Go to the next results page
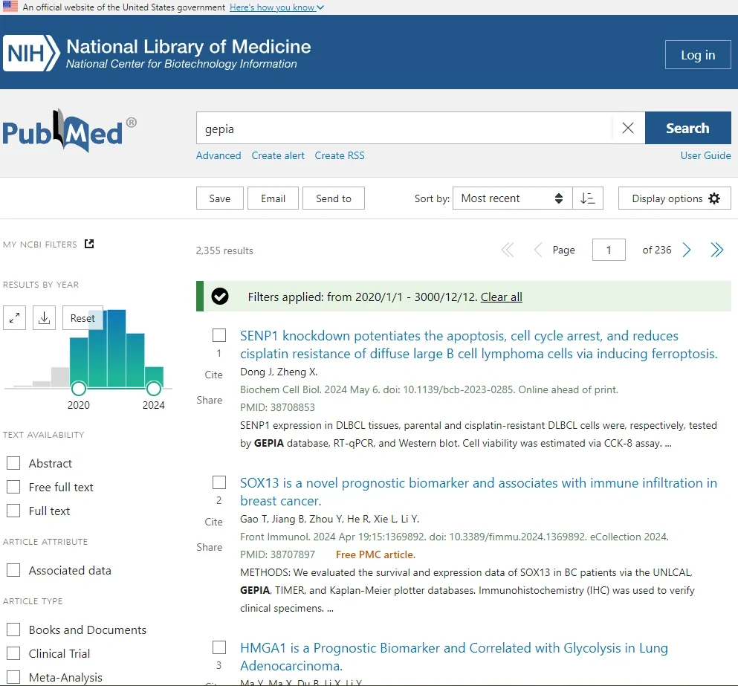This screenshot has height=686, width=738. tap(687, 250)
